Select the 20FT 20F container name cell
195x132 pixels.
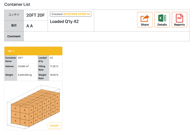point(36,15)
